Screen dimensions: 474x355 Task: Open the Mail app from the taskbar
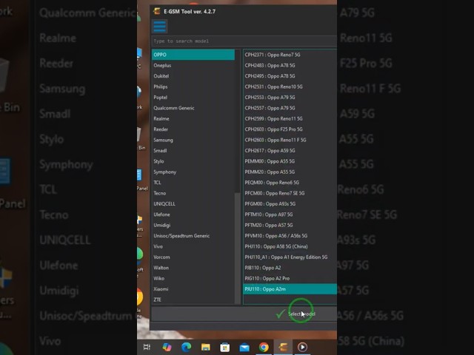click(x=244, y=347)
